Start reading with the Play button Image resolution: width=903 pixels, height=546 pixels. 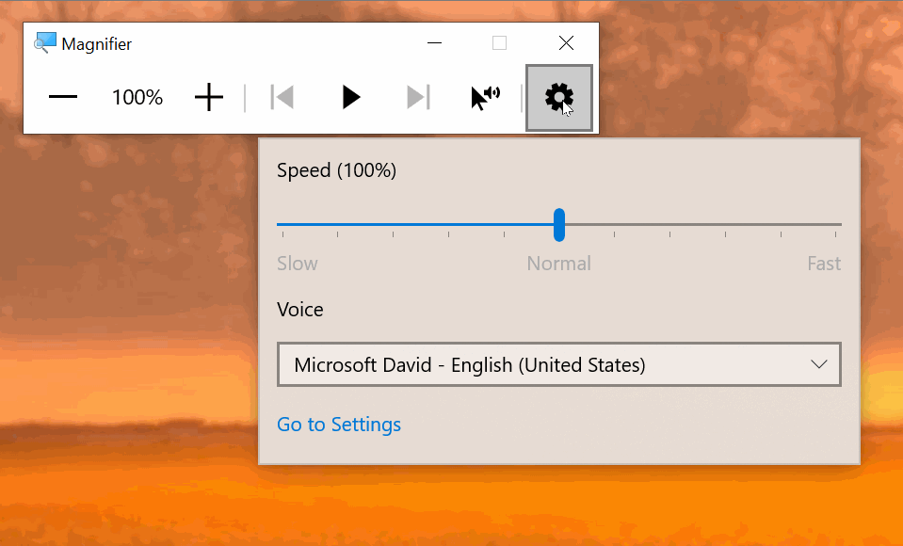[x=350, y=97]
